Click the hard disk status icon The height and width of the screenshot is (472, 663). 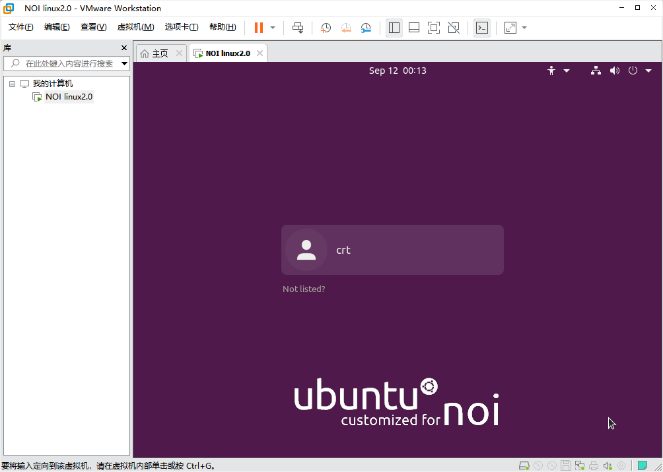(x=524, y=465)
